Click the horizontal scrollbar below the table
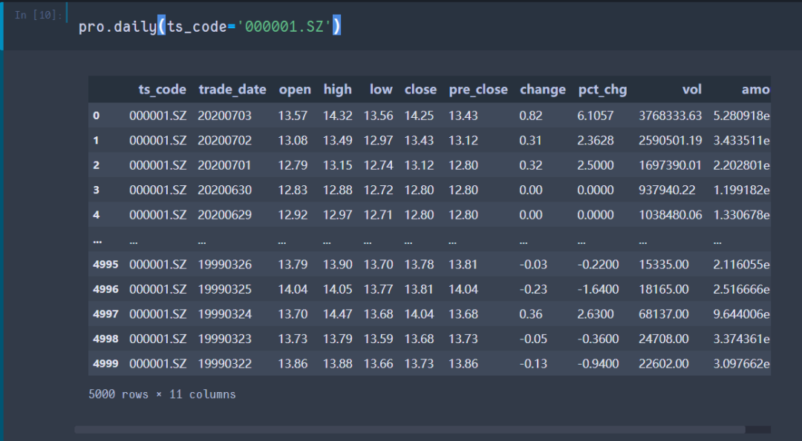The width and height of the screenshot is (802, 441). click(410, 430)
